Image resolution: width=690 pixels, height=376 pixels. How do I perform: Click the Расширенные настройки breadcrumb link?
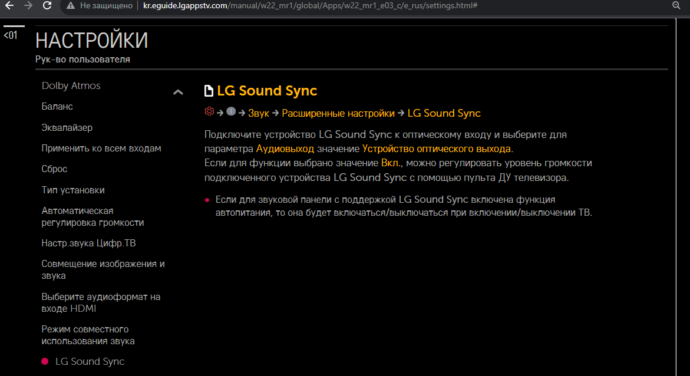[338, 113]
